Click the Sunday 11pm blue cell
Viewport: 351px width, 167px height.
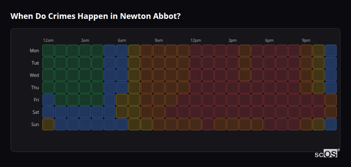[331, 124]
